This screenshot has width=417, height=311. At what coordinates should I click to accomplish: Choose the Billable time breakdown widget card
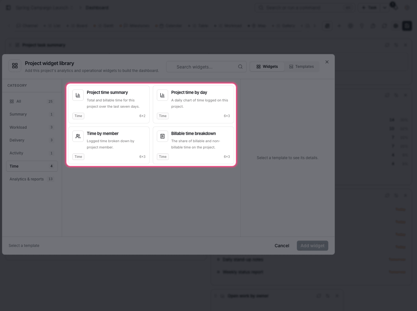(x=193, y=145)
